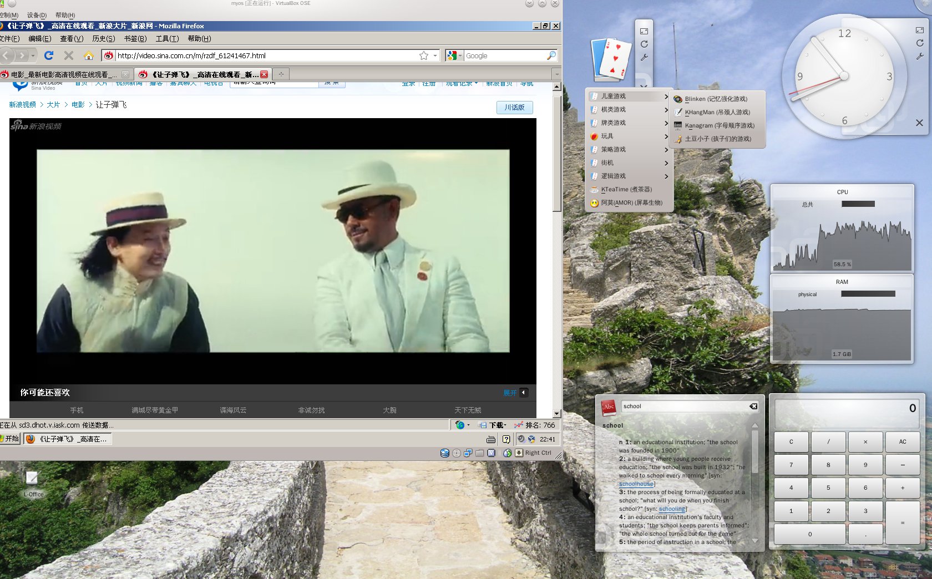
Task: Click the schooling synonym link
Action: [672, 509]
